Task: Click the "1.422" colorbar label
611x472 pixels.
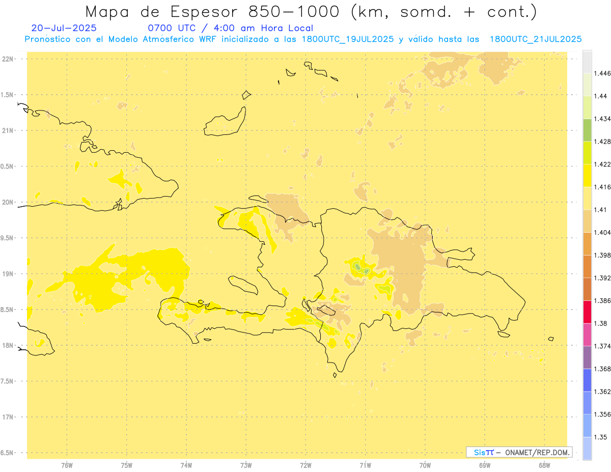Action: 602,164
